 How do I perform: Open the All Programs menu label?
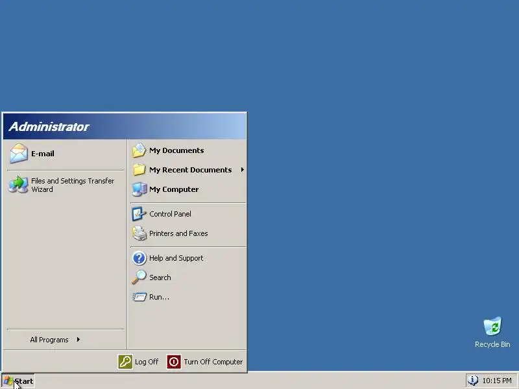click(49, 340)
